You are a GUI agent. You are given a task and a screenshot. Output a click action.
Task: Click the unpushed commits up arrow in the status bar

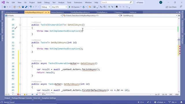click(x=140, y=102)
